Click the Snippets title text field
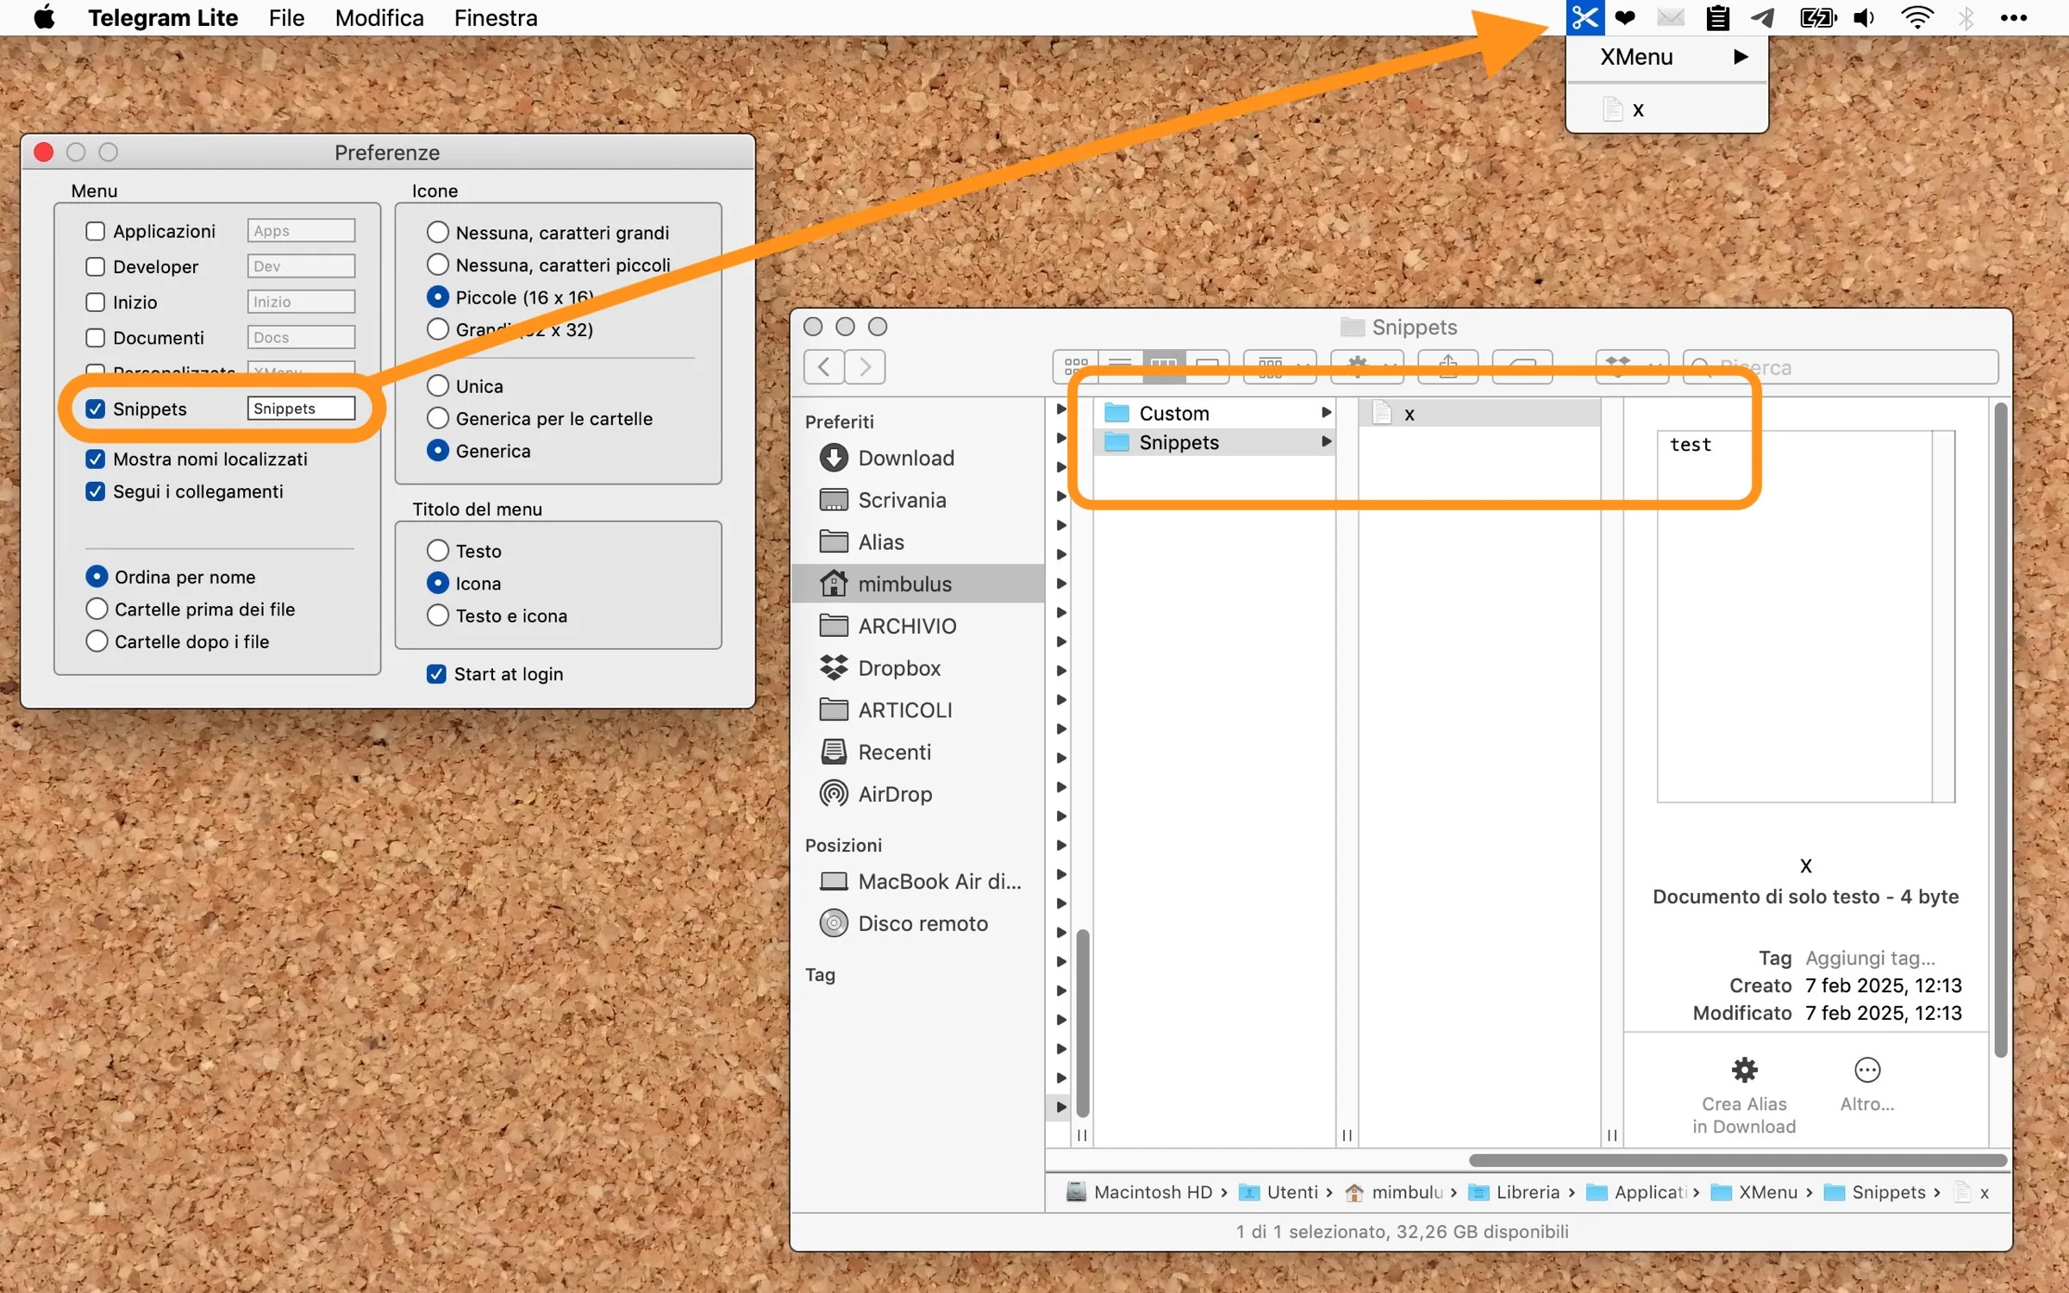 tap(301, 409)
